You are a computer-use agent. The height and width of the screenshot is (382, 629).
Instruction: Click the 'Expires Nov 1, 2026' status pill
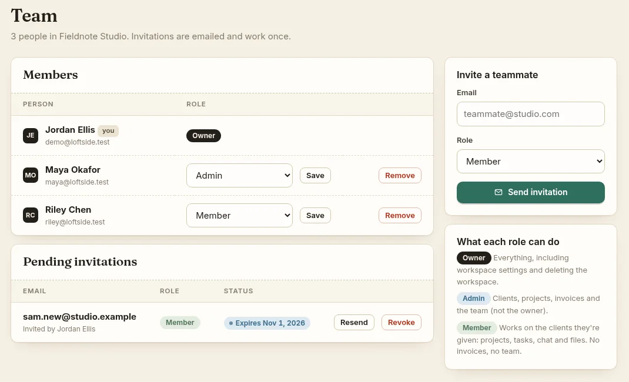tap(267, 323)
